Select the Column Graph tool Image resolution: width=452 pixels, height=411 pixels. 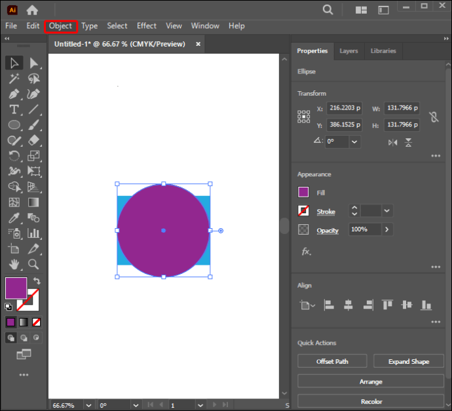point(33,233)
